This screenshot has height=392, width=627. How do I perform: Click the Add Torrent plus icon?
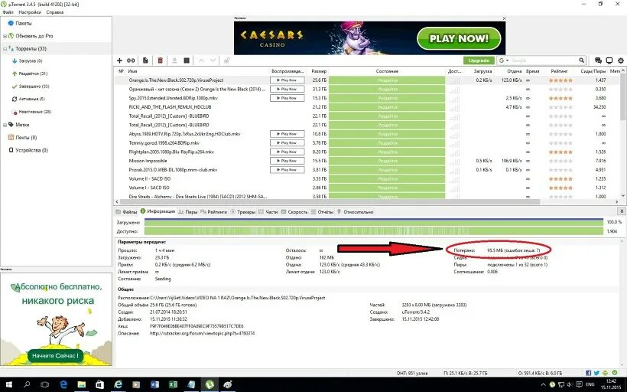click(x=119, y=60)
